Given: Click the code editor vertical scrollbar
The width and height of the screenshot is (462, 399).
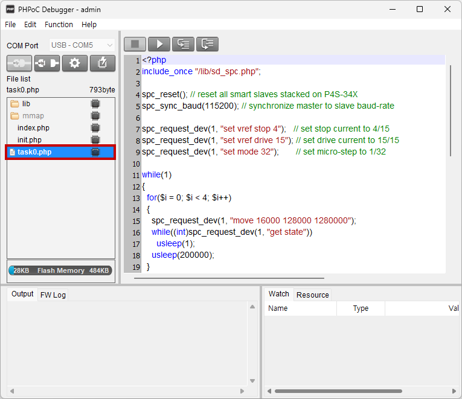Looking at the screenshot, I should click(x=450, y=110).
